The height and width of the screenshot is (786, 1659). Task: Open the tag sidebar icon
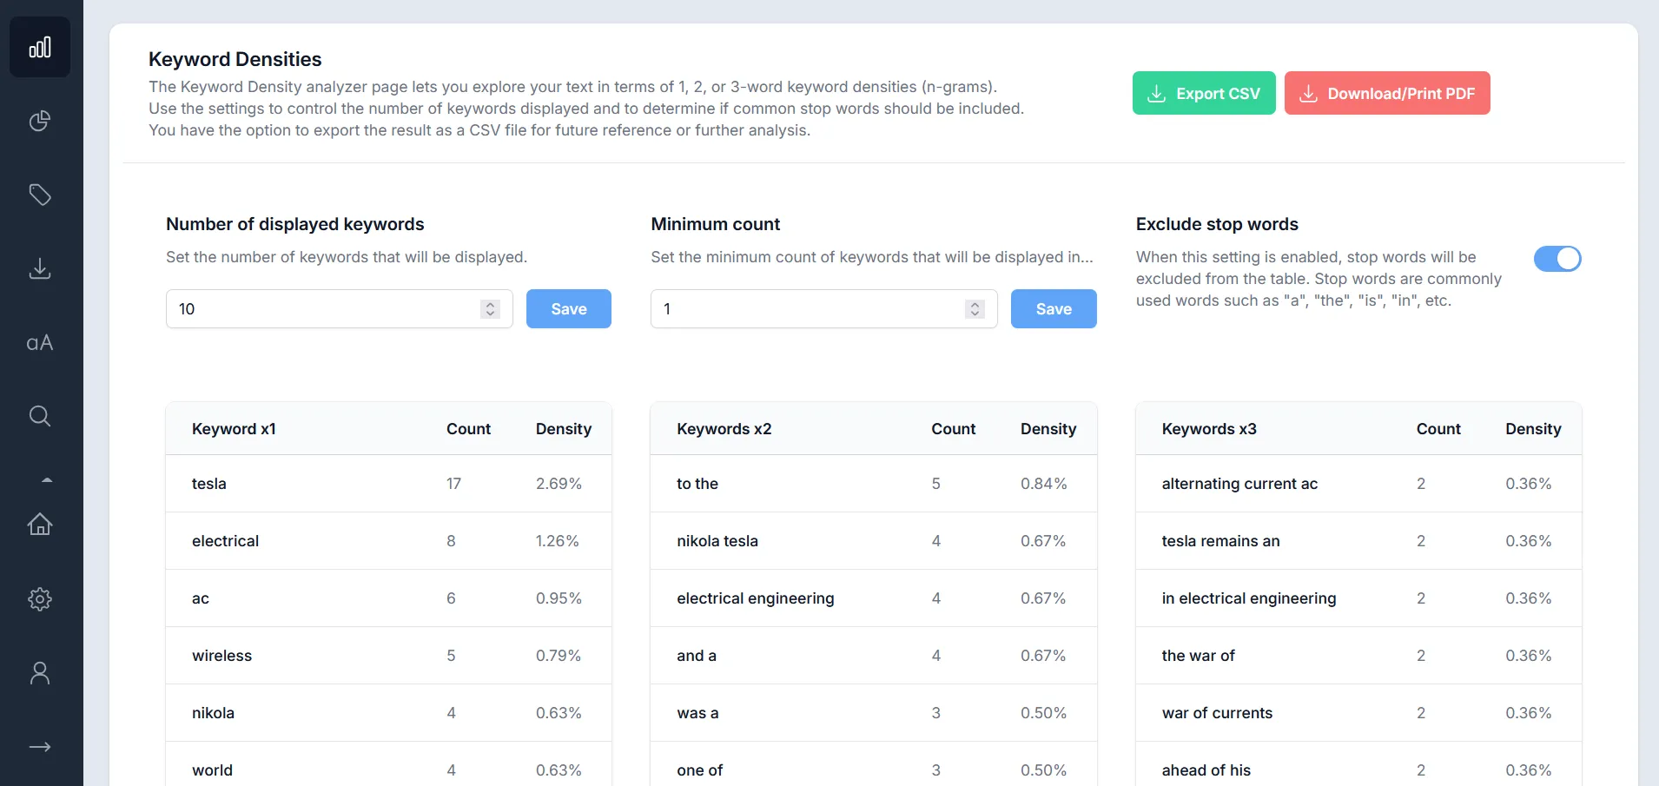(40, 195)
